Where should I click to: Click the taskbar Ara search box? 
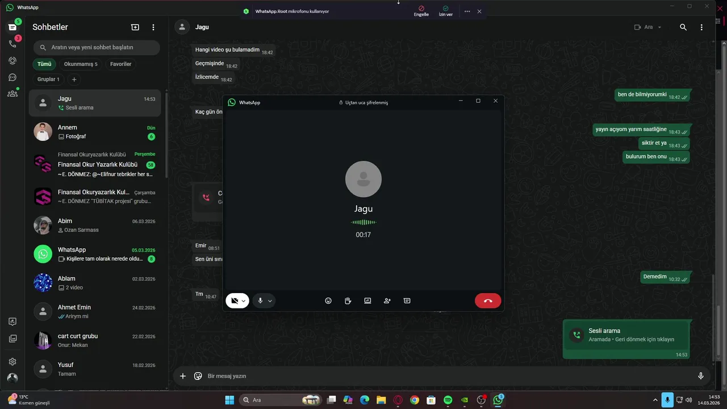coord(281,400)
